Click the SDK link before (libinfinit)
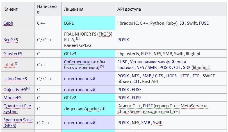 (x=187, y=68)
